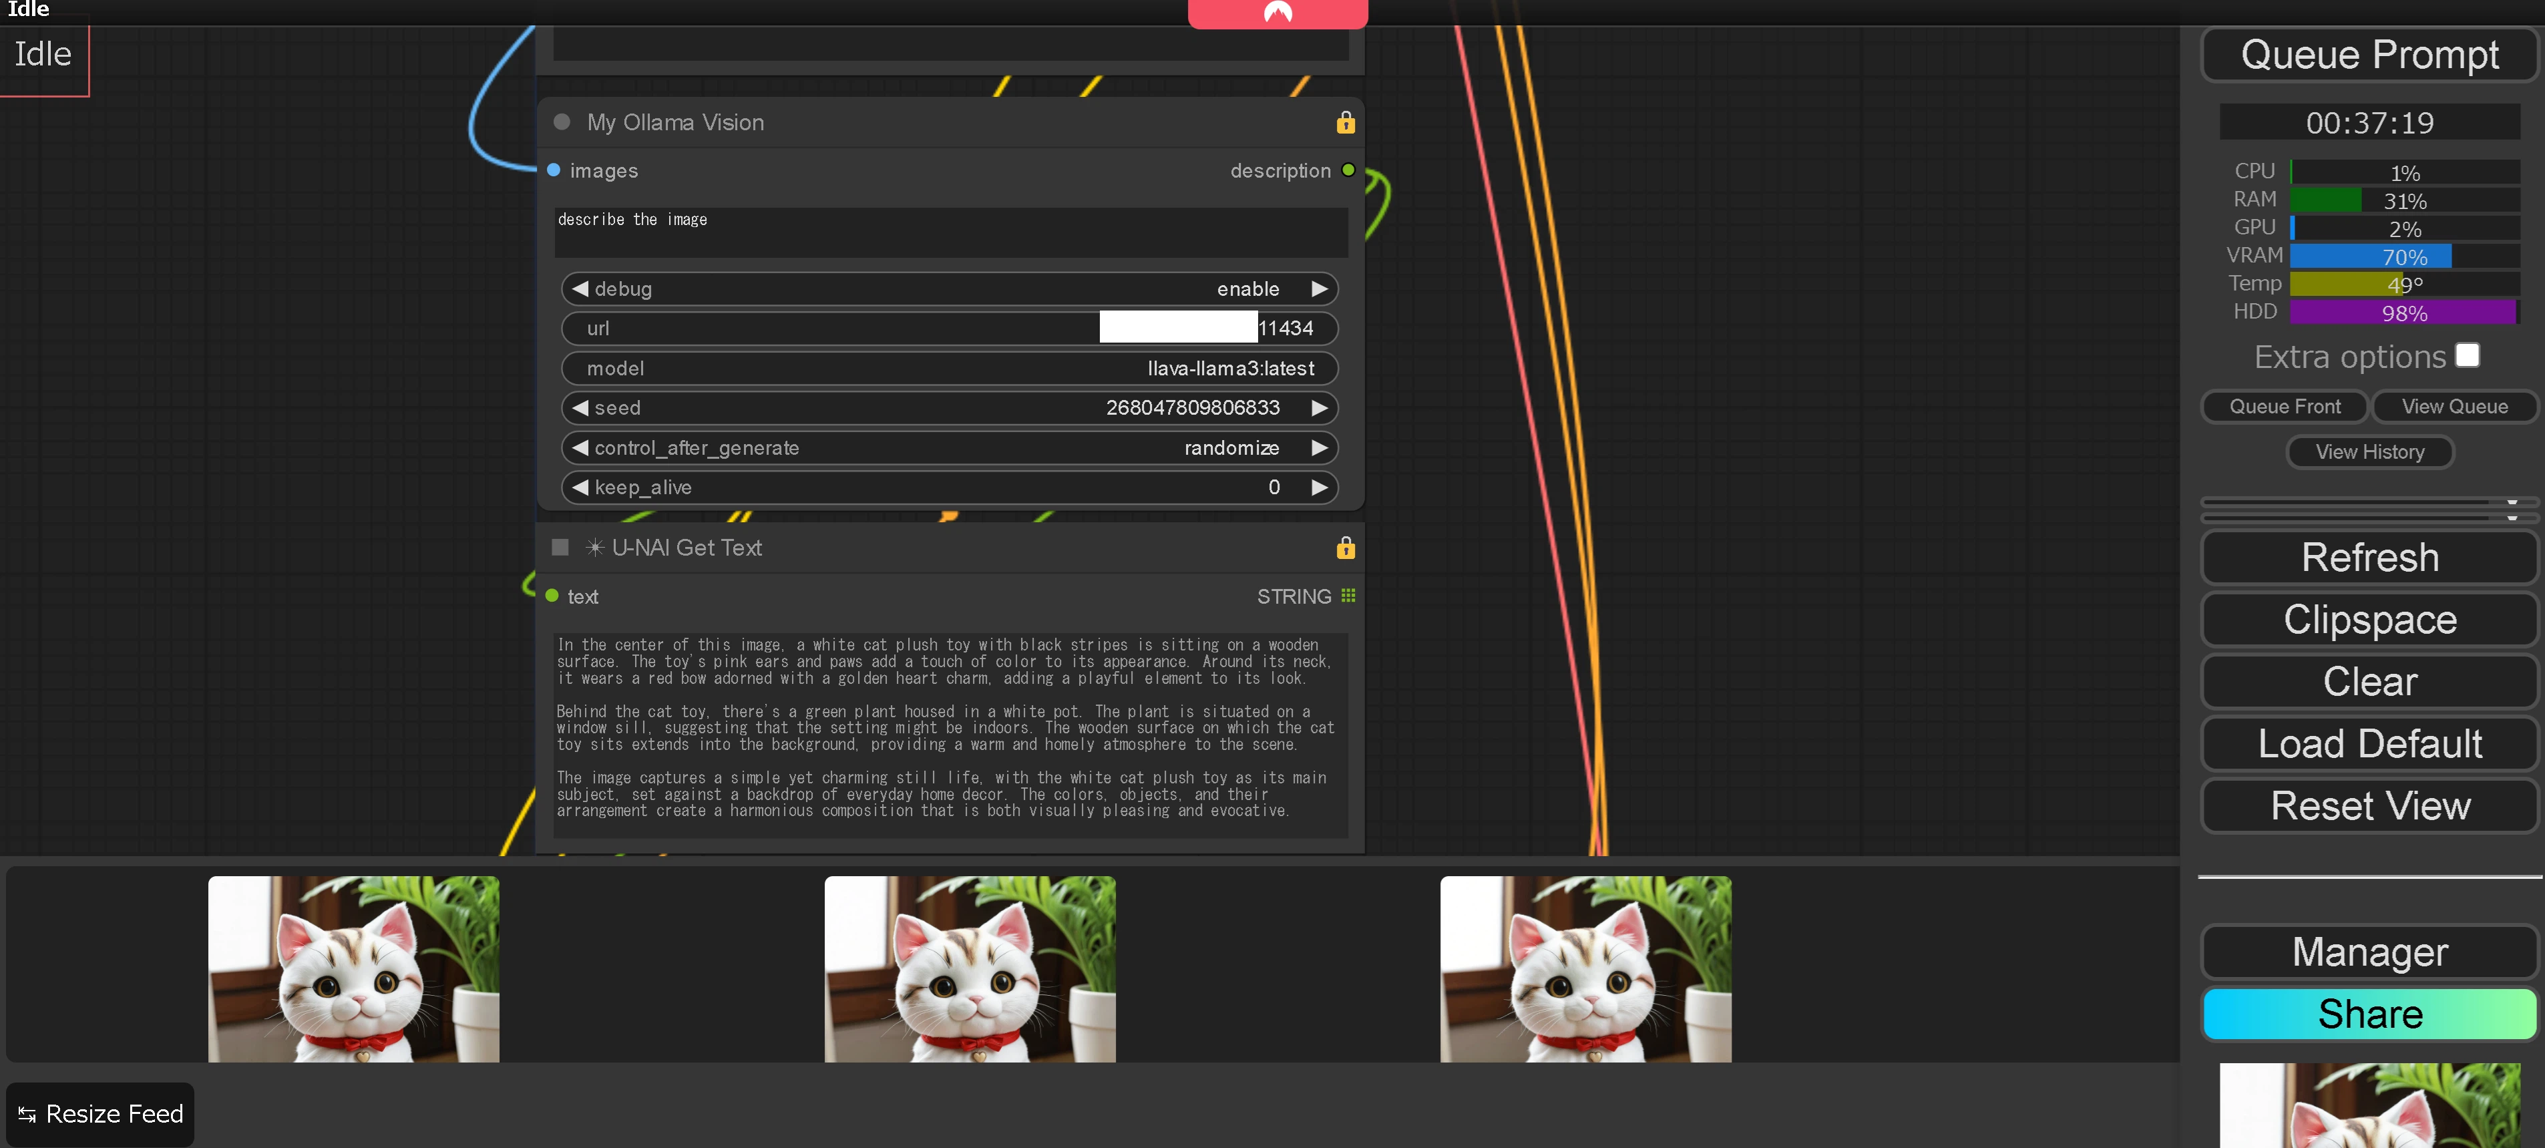Click the 'describe the image' prompt text box

click(952, 232)
